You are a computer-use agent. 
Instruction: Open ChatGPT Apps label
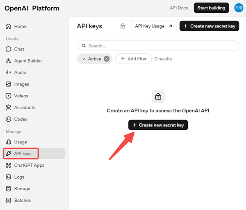[30, 165]
